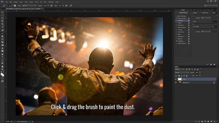Toggle Scattering checkbox
Image resolution: width=219 pixels, height=123 pixels.
(177, 20)
